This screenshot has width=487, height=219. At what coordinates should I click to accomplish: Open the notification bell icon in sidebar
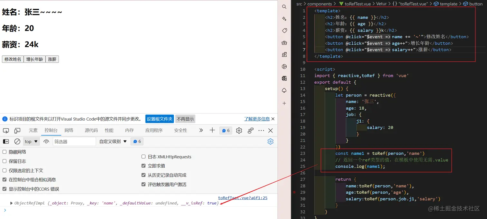coord(284,91)
